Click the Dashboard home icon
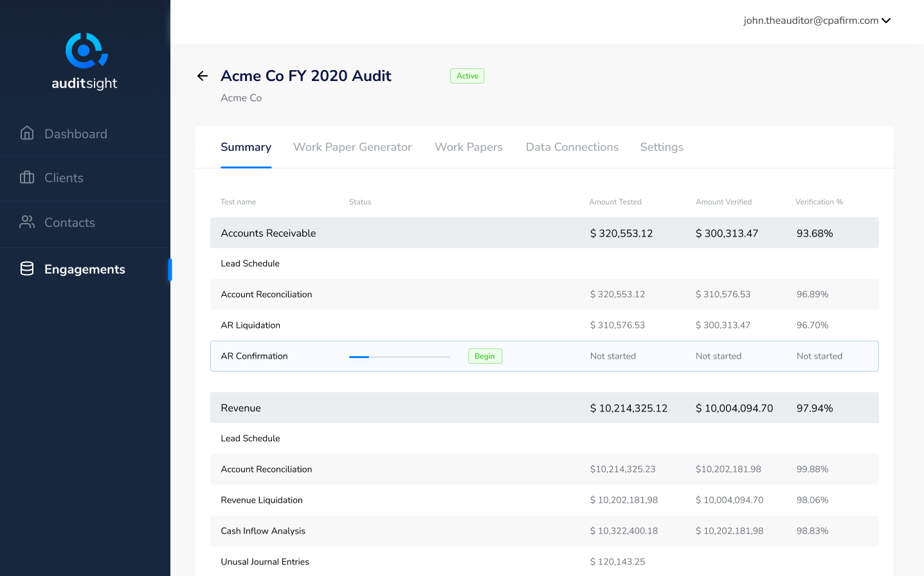The image size is (924, 576). [x=27, y=133]
